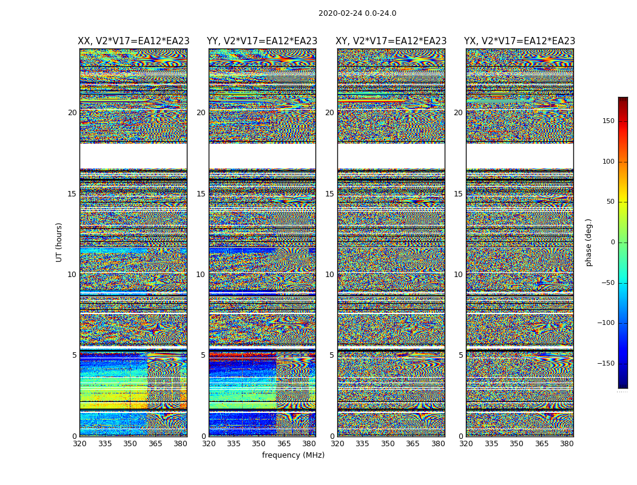Click the 'phase (deg.)' colorbar label
Screen dimensions: 637x485
588,242
